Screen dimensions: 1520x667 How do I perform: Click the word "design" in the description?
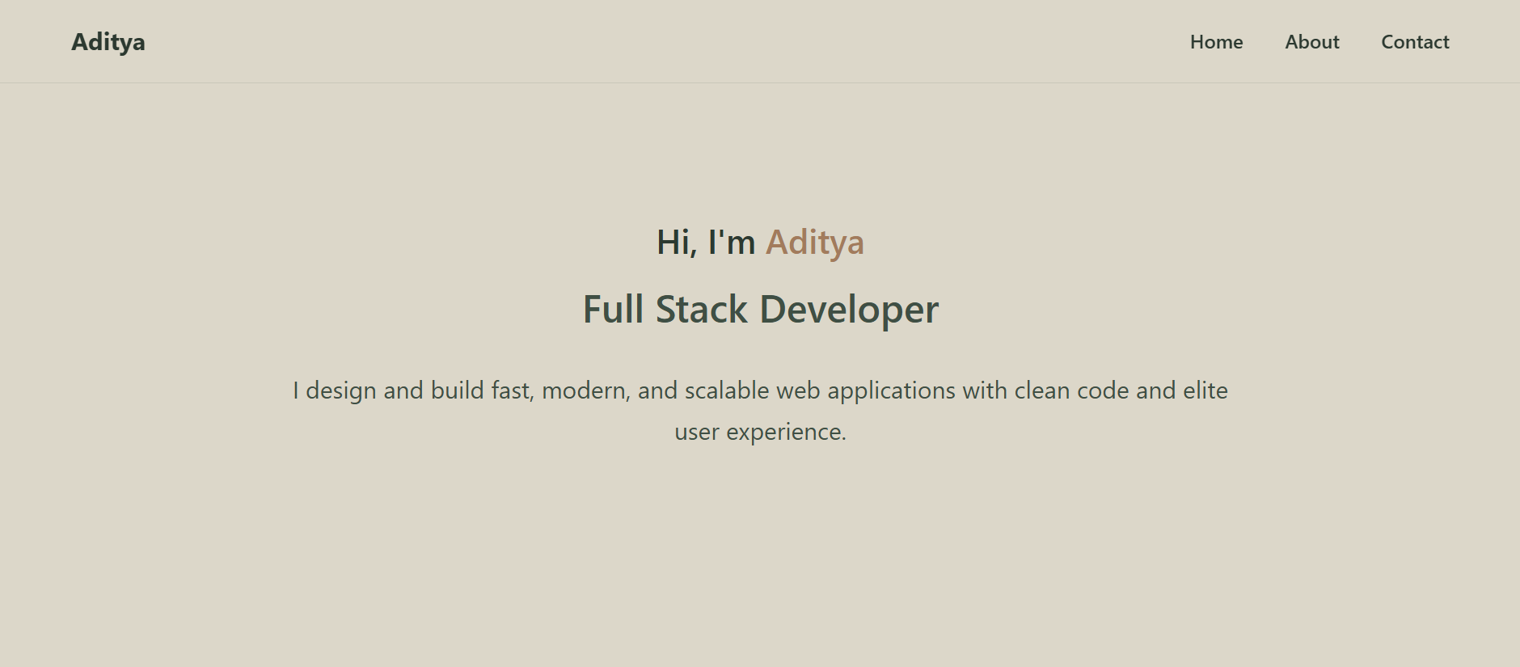click(340, 390)
